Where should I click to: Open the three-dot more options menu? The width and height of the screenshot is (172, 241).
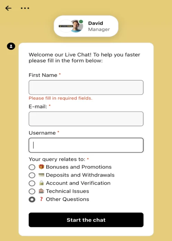[25, 8]
